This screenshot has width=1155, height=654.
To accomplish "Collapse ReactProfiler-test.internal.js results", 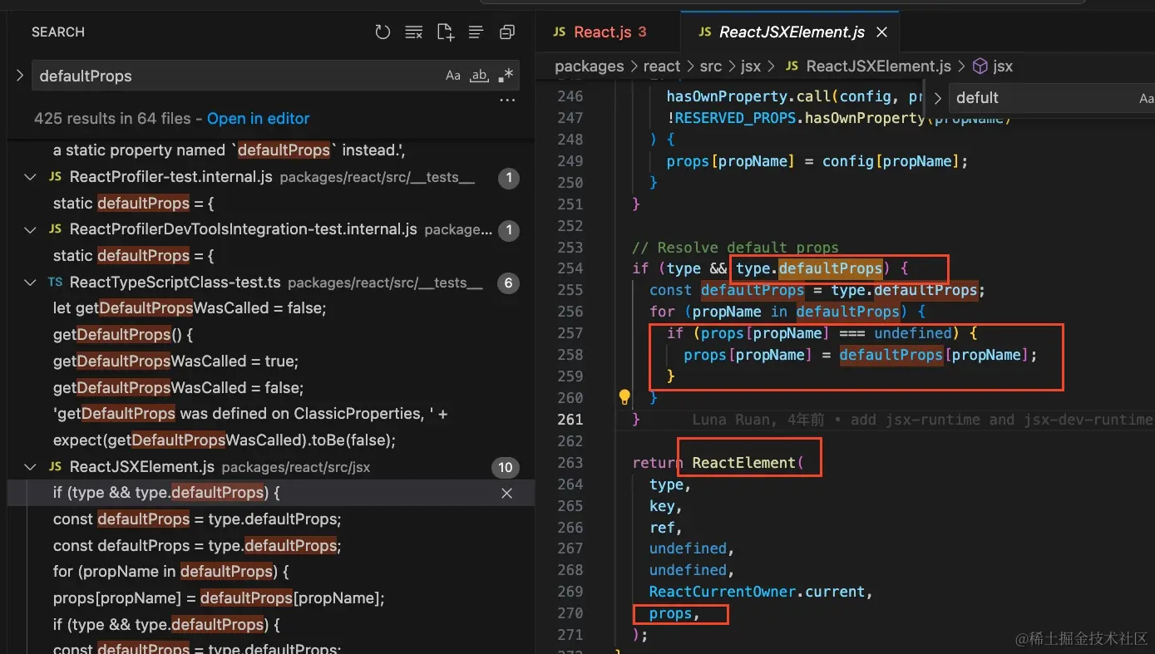I will [x=30, y=177].
